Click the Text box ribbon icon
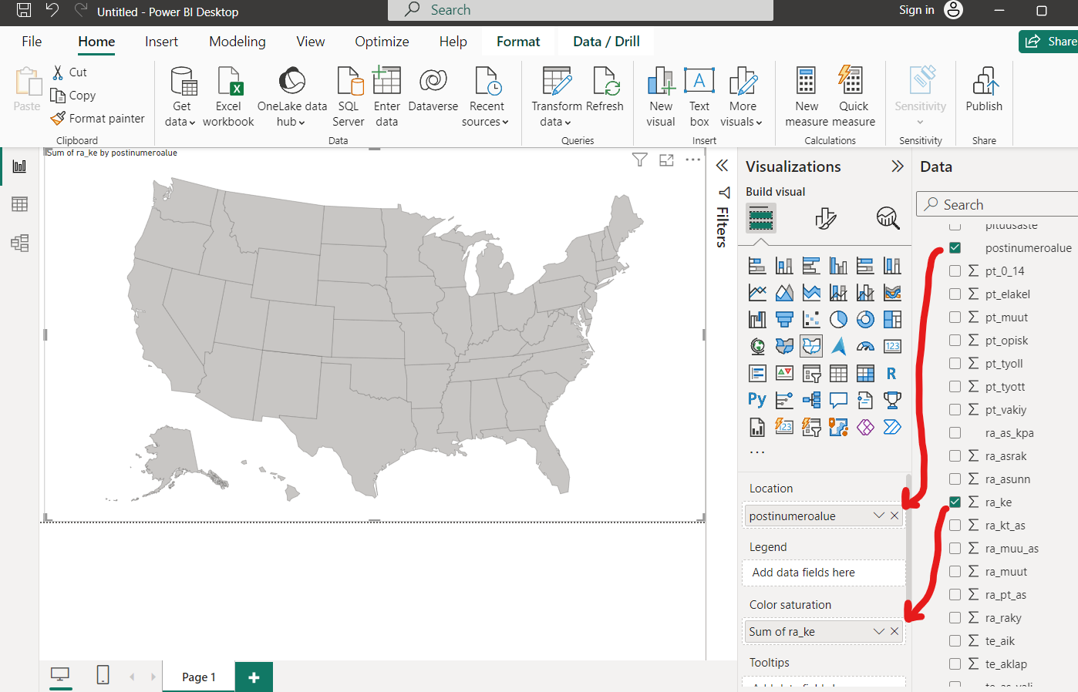This screenshot has height=692, width=1078. tap(699, 97)
